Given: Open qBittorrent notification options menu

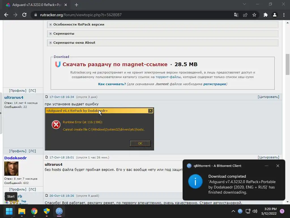Looking at the screenshot, I should (x=266, y=166).
